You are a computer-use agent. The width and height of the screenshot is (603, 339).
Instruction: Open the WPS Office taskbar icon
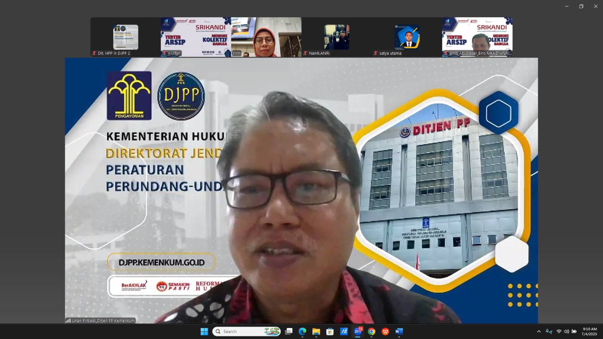point(385,331)
